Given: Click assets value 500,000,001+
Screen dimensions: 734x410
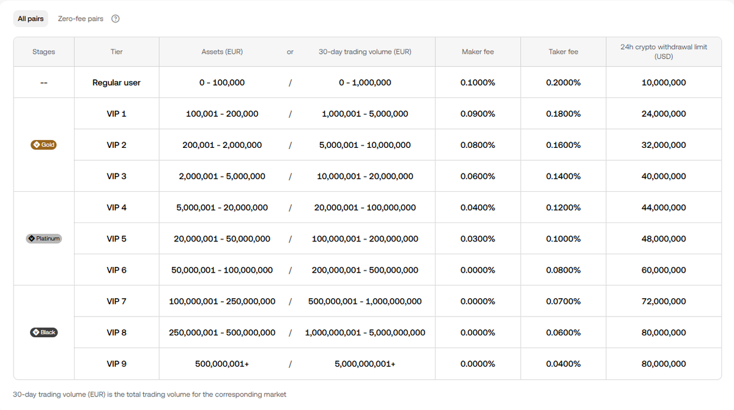Looking at the screenshot, I should tap(222, 364).
